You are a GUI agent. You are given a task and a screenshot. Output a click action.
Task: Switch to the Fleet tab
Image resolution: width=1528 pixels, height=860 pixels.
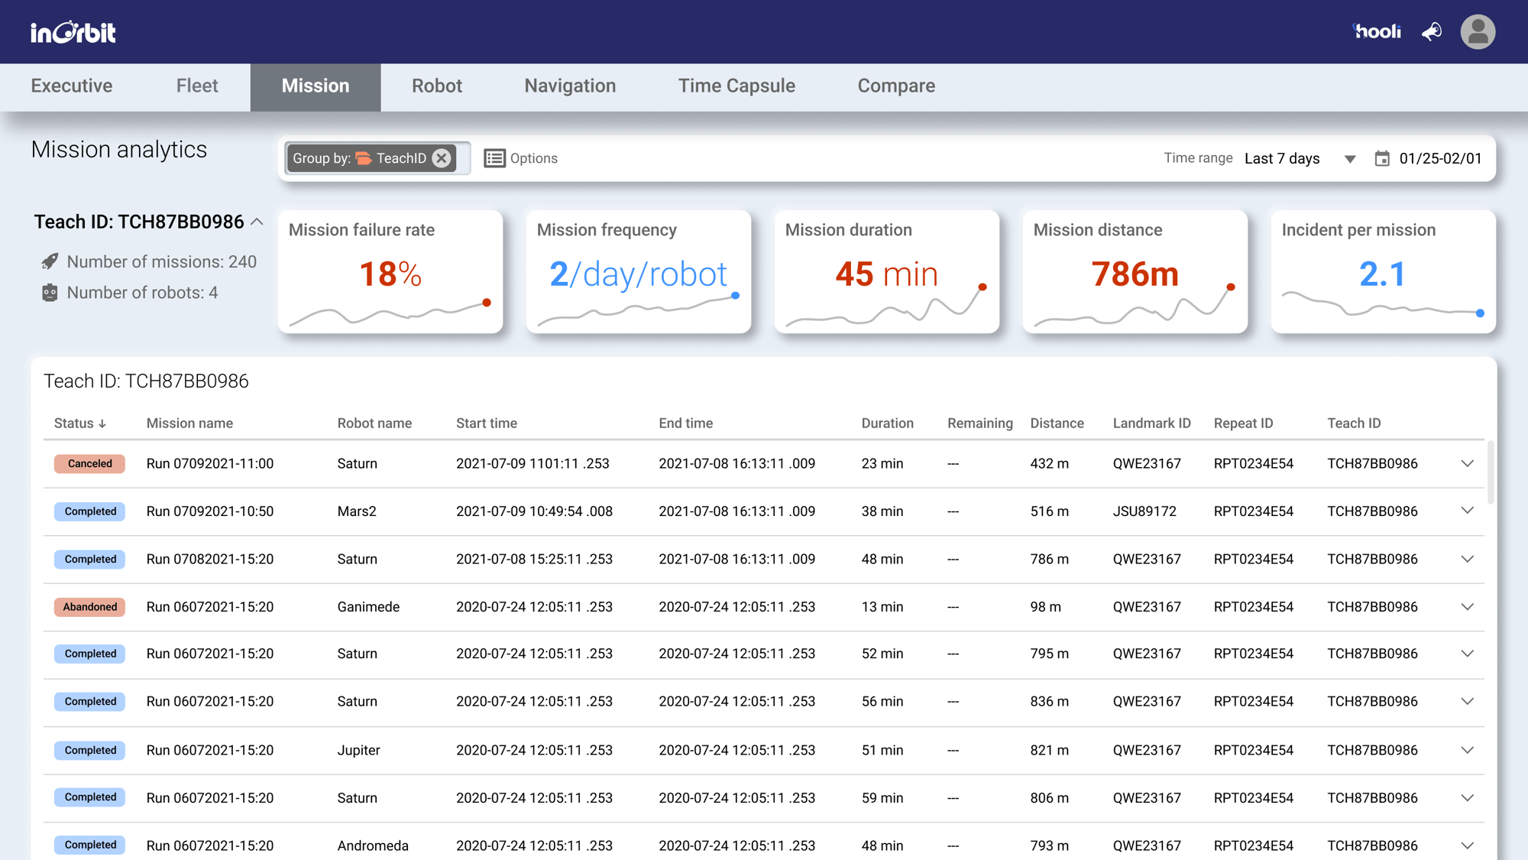click(197, 86)
